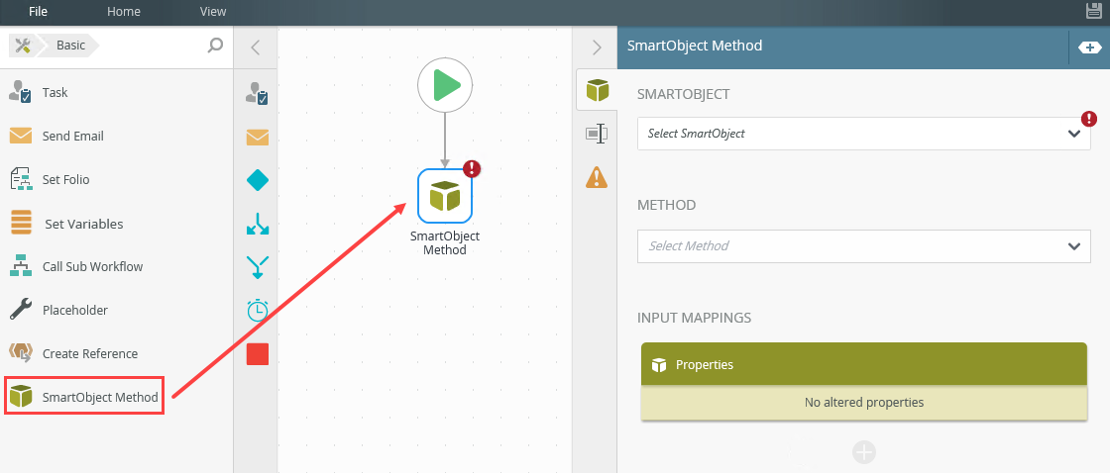The image size is (1110, 473).
Task: Collapse the toolbox with left chevron
Action: click(x=256, y=48)
